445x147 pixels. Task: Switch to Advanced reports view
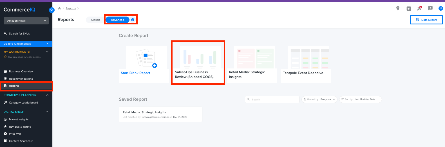117,20
